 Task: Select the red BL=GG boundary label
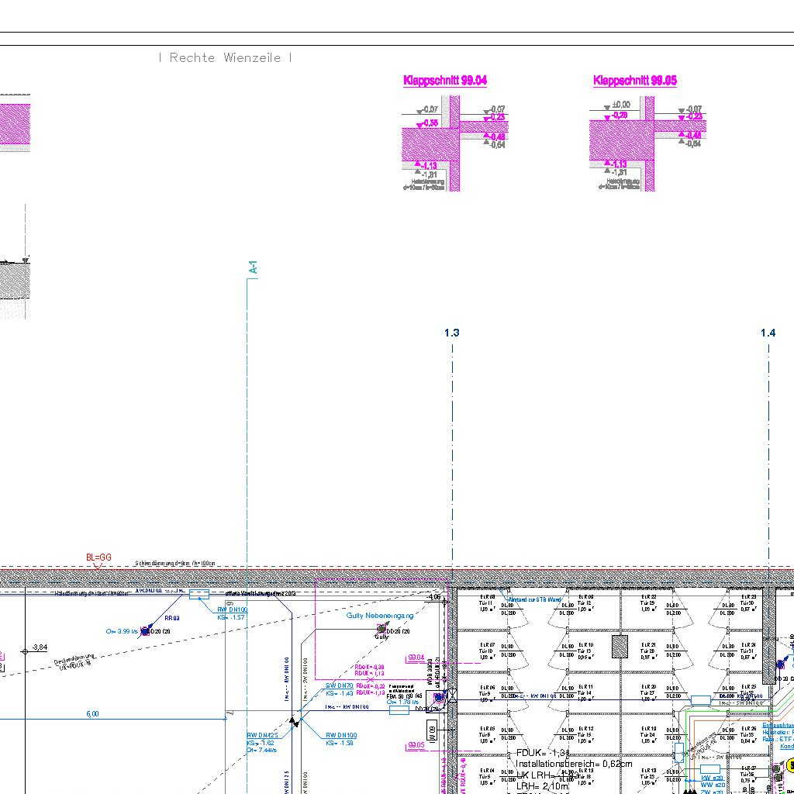98,558
